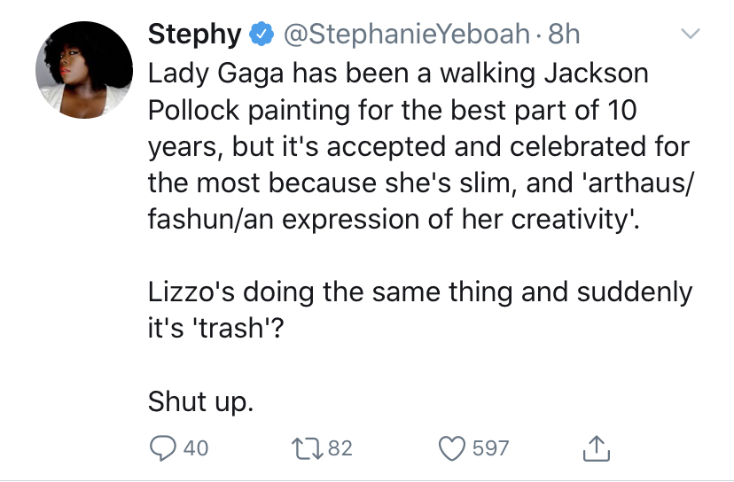Click the 'Lady Gaga' tweet text line

(398, 74)
